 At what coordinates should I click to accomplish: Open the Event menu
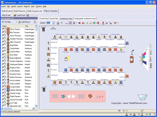3,7
